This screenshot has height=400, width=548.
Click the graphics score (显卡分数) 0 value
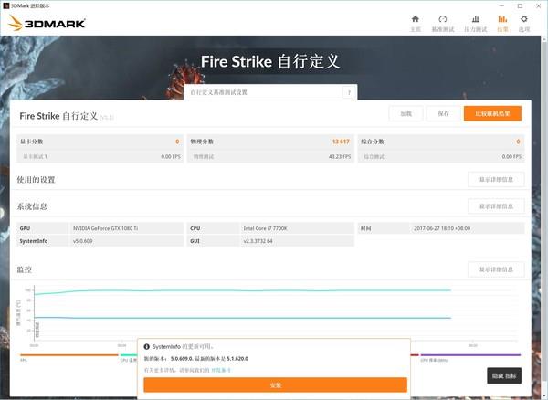177,142
